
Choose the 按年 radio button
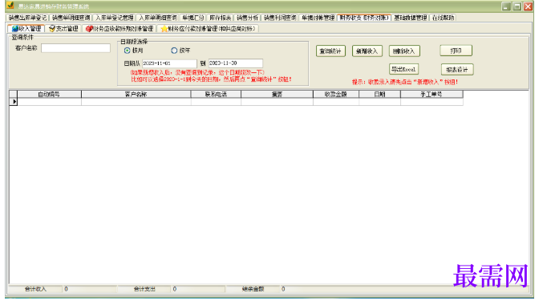point(174,51)
